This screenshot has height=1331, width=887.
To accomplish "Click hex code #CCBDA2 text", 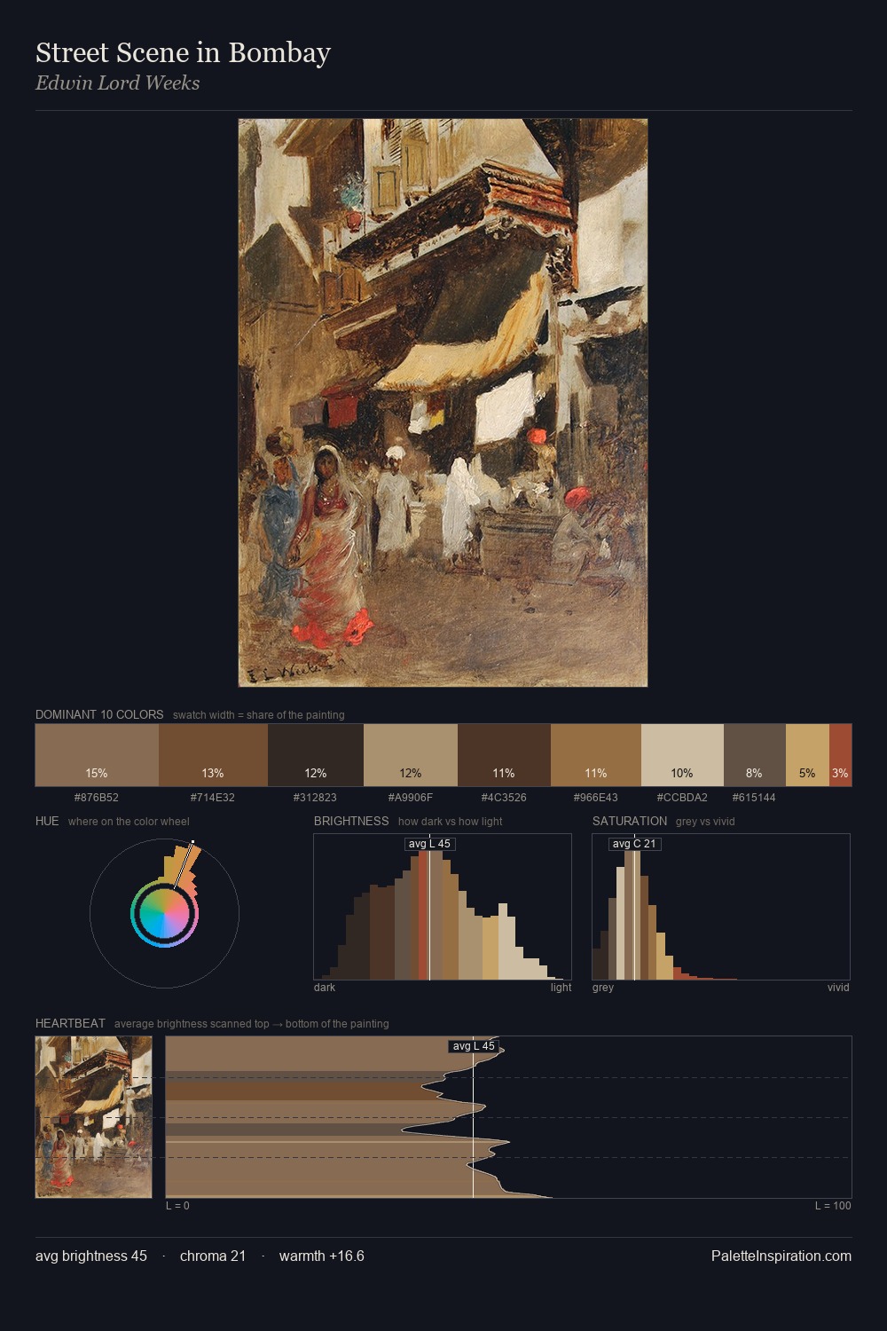I will tap(682, 797).
